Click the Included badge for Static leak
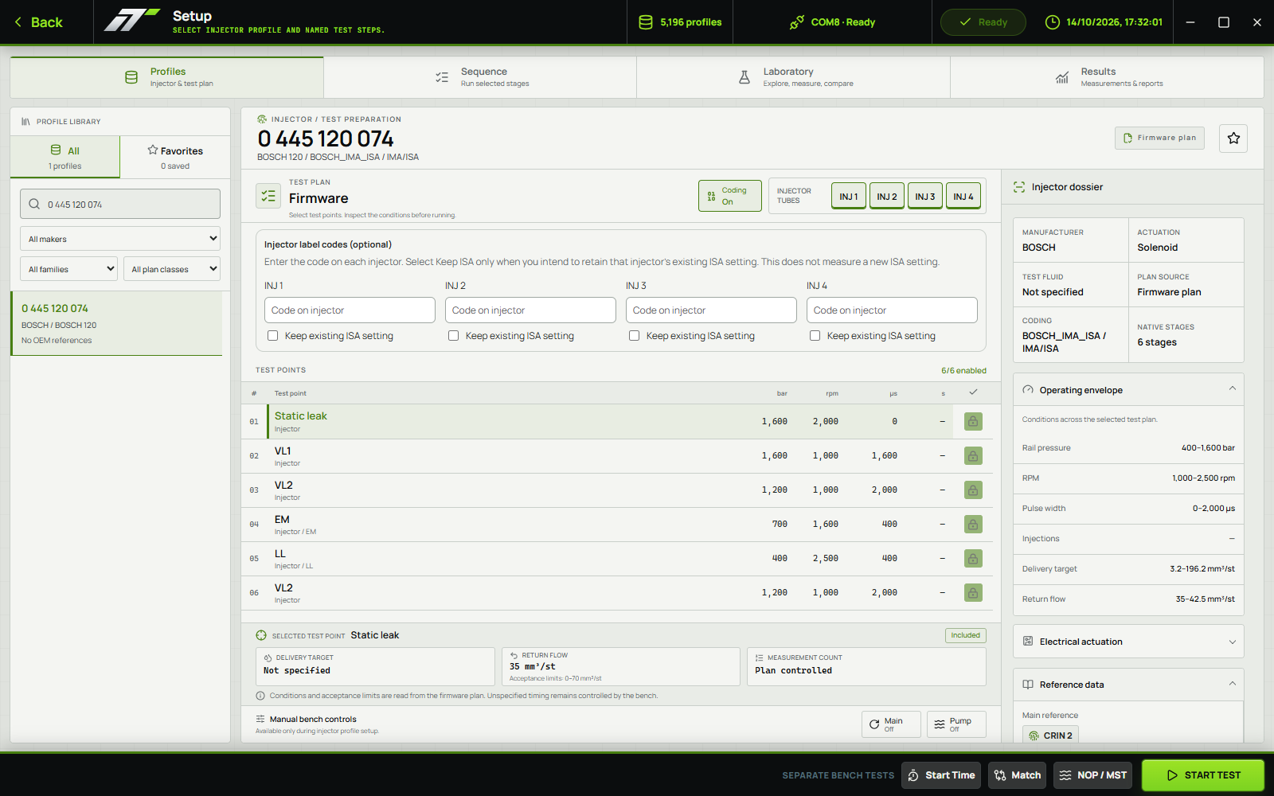 [965, 635]
